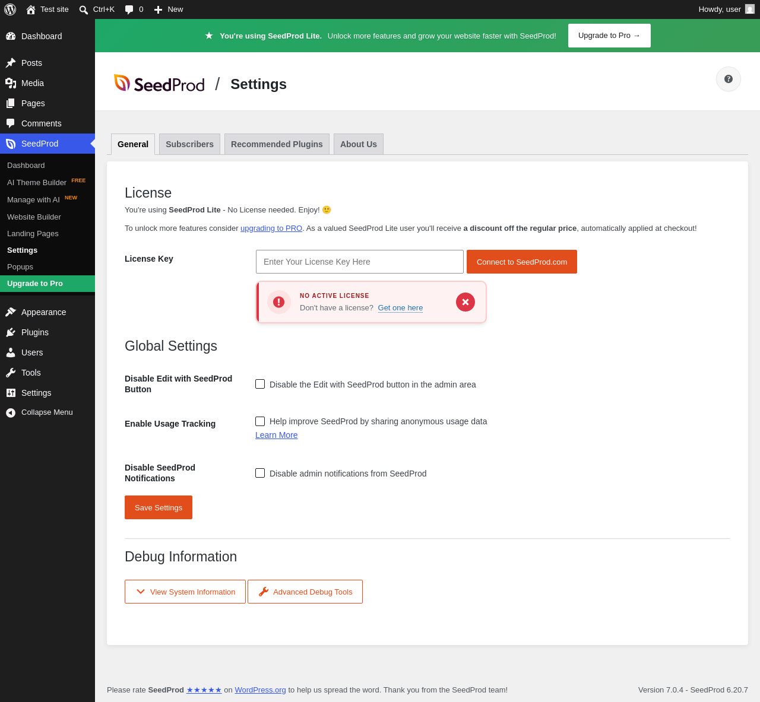
Task: Click the Test site home icon
Action: pos(31,9)
